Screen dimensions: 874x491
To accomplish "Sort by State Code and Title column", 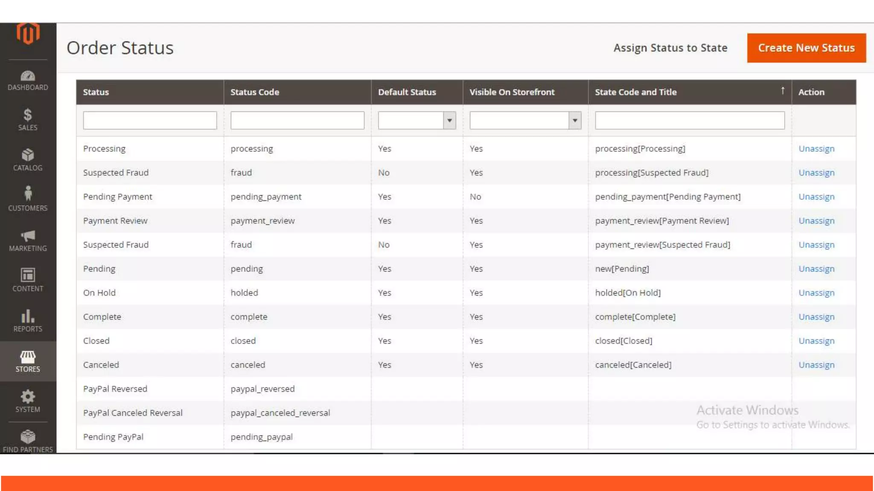I will [x=635, y=92].
